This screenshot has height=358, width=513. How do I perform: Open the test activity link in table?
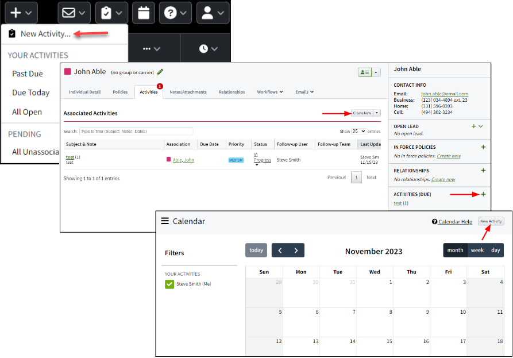[x=70, y=157]
